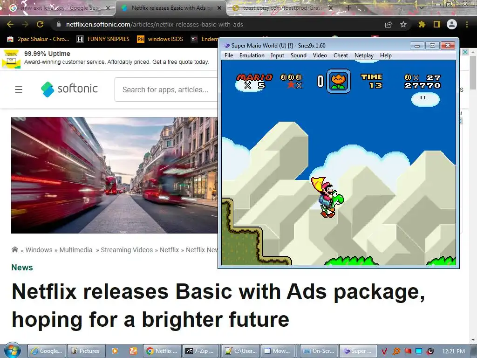Open Snes9x Video menu
This screenshot has height=358, width=477.
point(320,55)
